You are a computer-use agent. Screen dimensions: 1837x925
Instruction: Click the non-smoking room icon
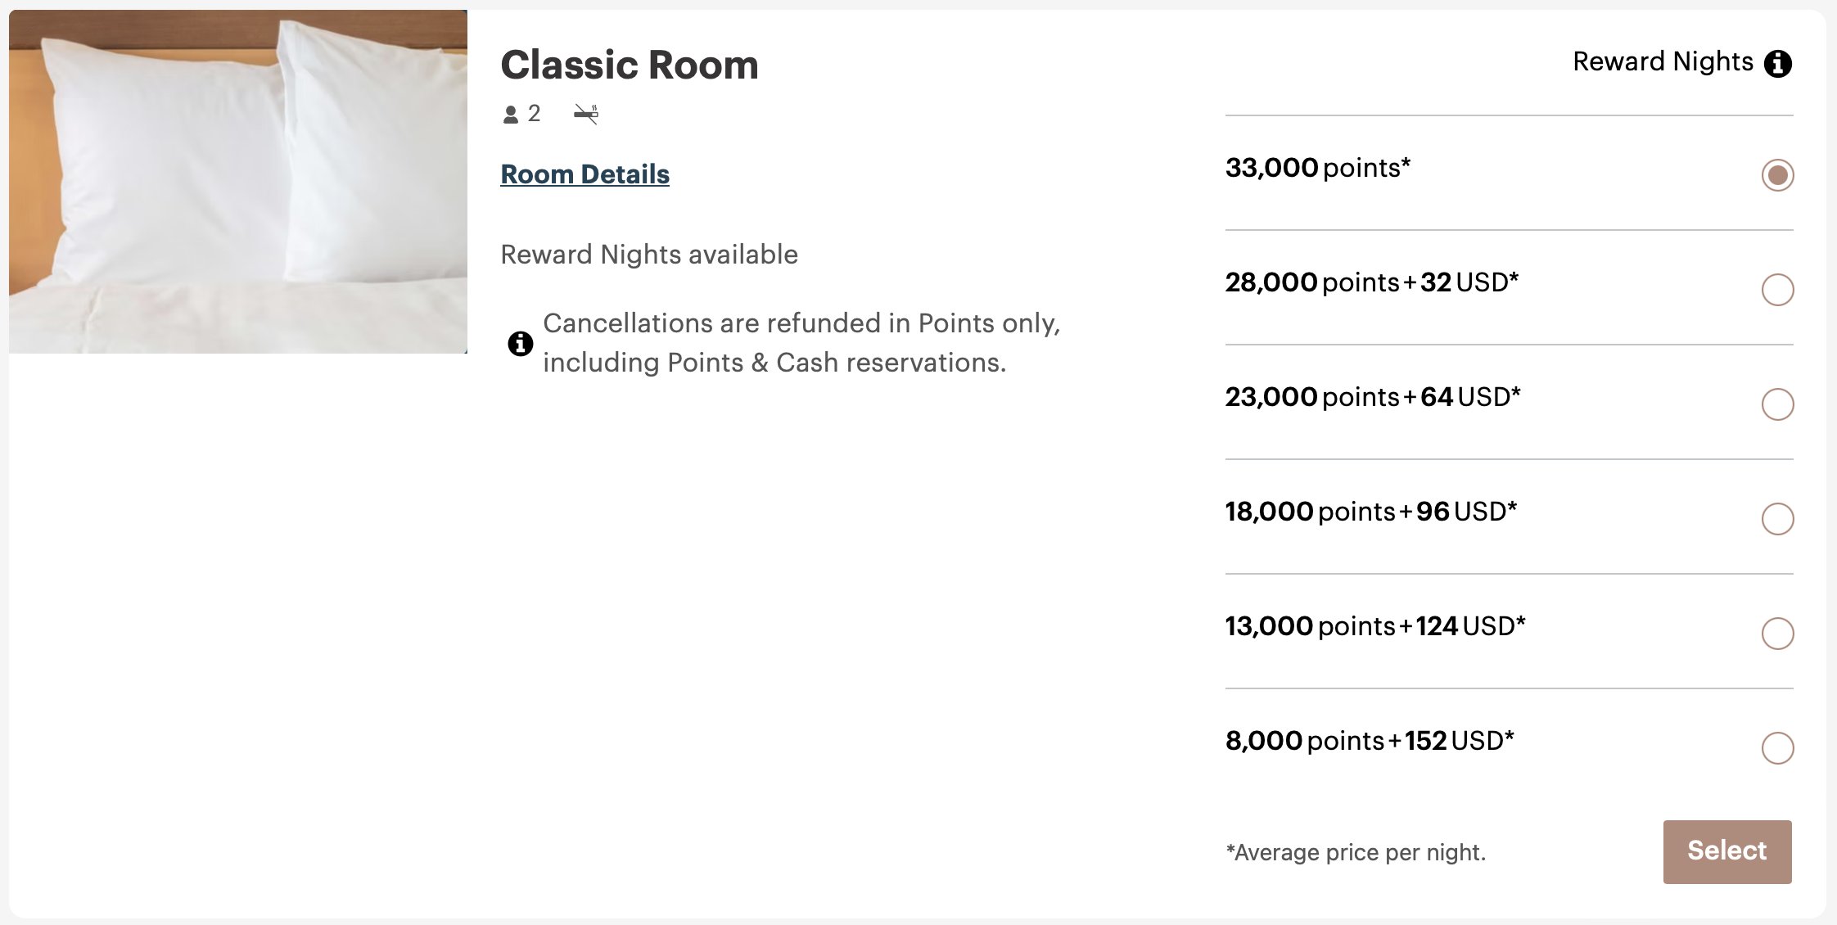click(x=586, y=114)
